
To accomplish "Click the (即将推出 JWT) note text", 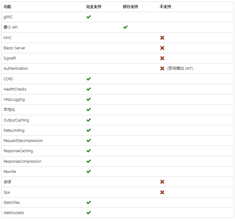I will [180, 69].
